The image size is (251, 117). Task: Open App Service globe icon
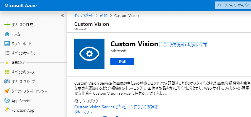(7, 101)
